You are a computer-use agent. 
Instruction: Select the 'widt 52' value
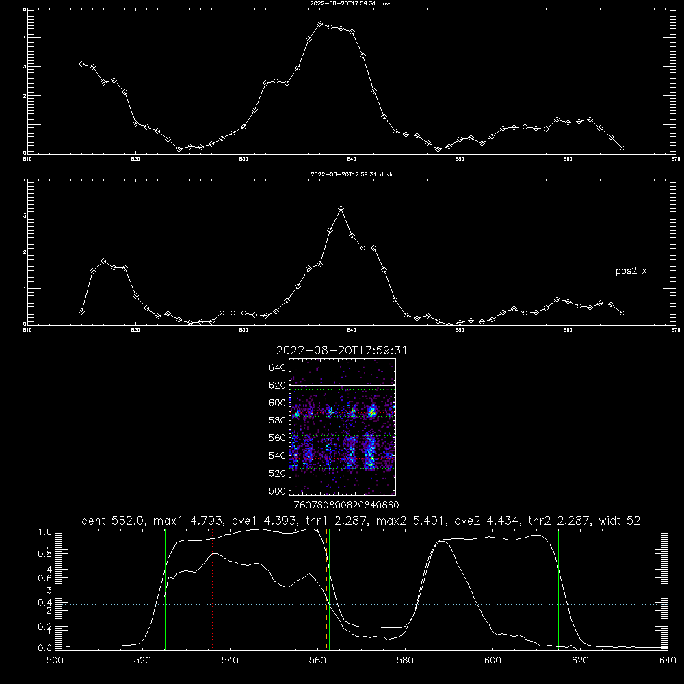click(620, 521)
